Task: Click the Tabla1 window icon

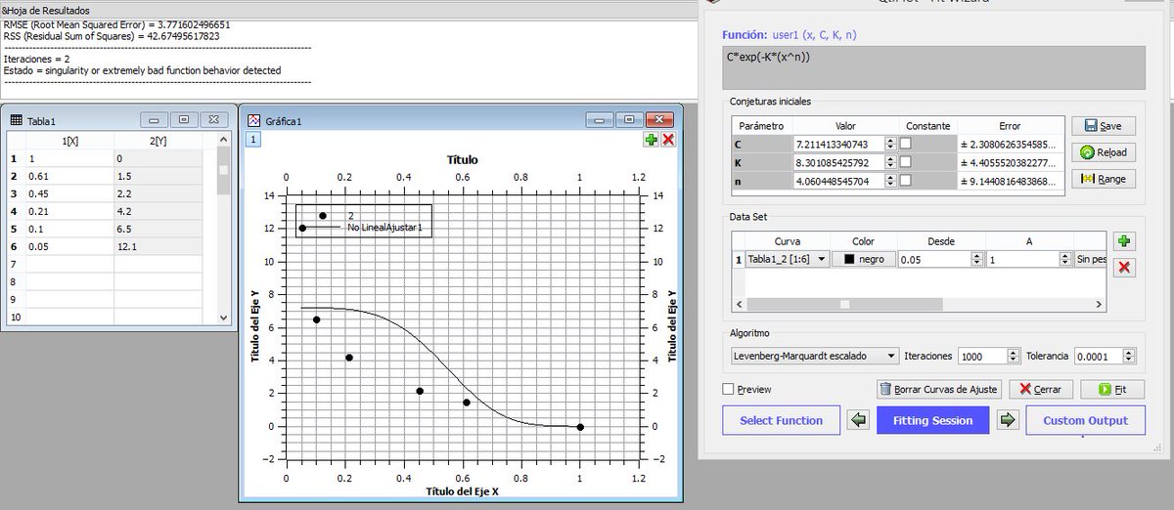Action: tap(16, 120)
